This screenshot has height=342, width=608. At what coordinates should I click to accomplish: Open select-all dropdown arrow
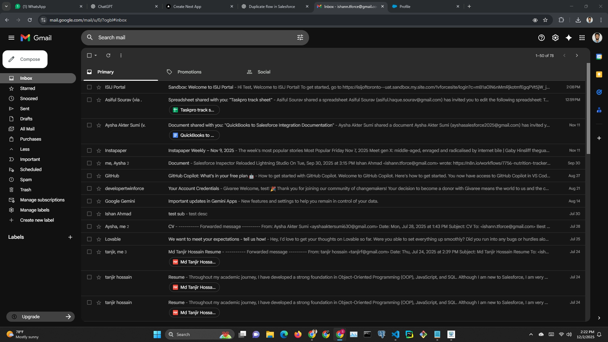click(96, 55)
